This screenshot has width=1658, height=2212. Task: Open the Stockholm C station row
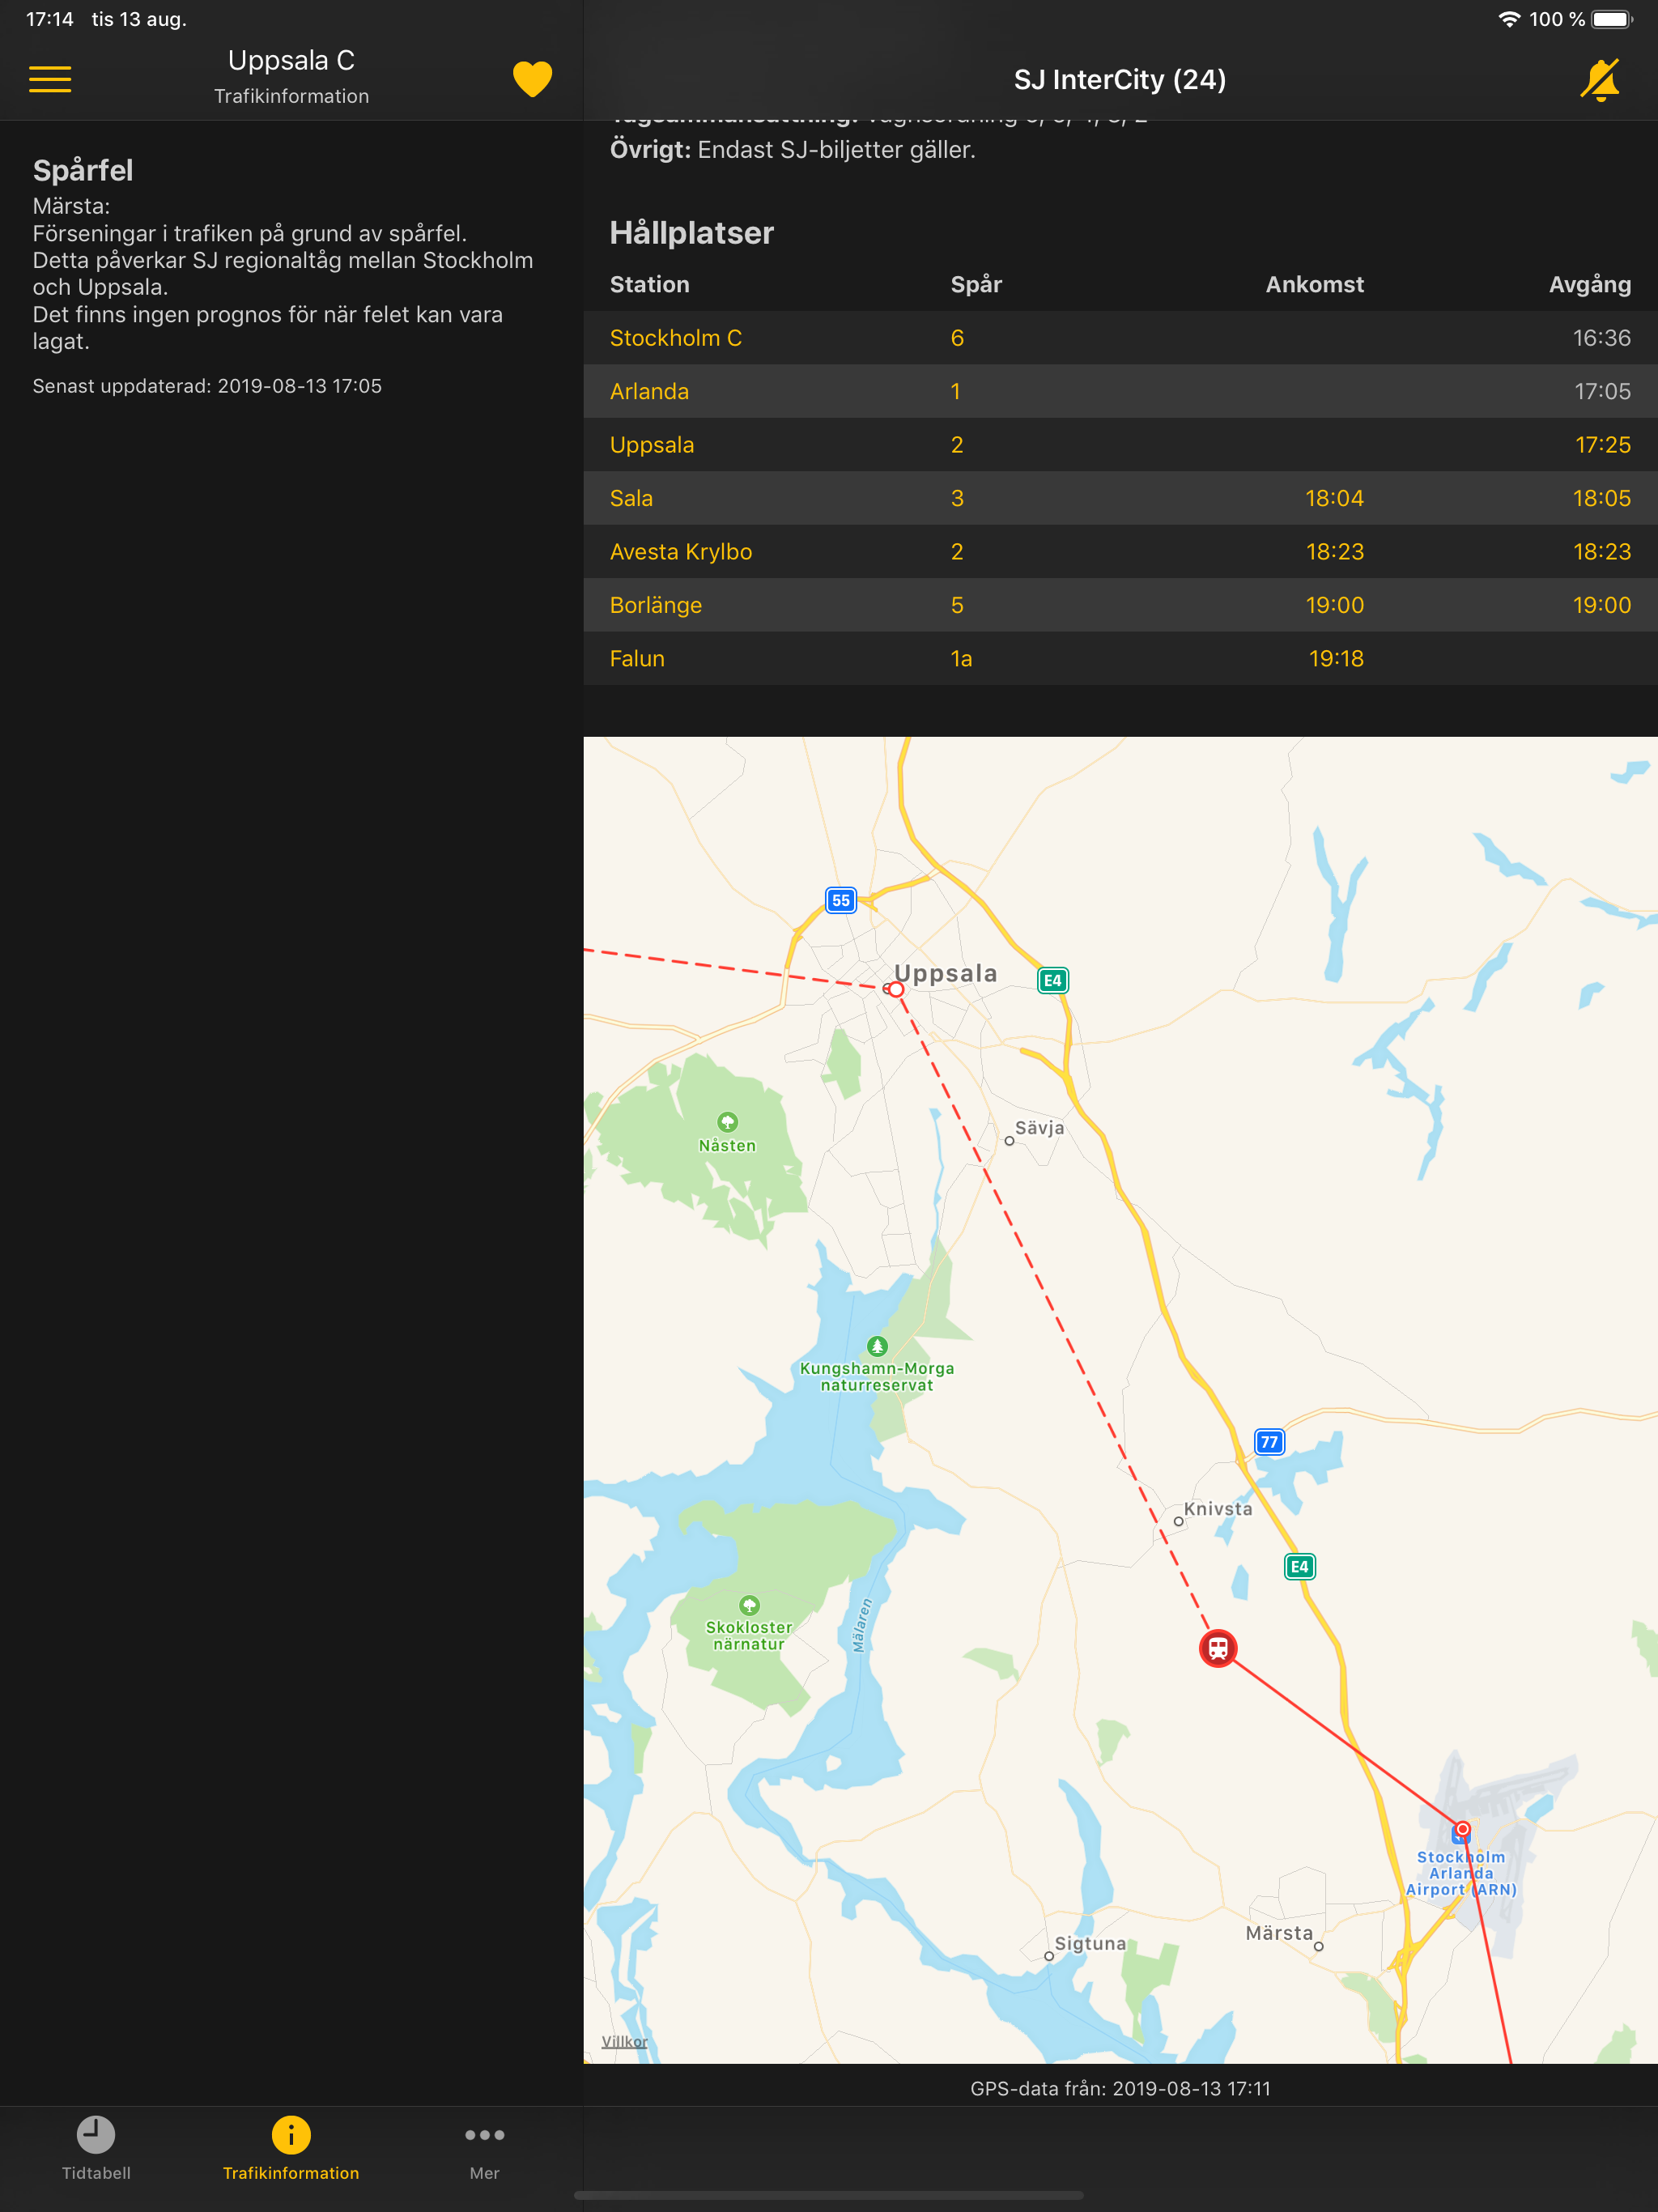click(x=1120, y=338)
